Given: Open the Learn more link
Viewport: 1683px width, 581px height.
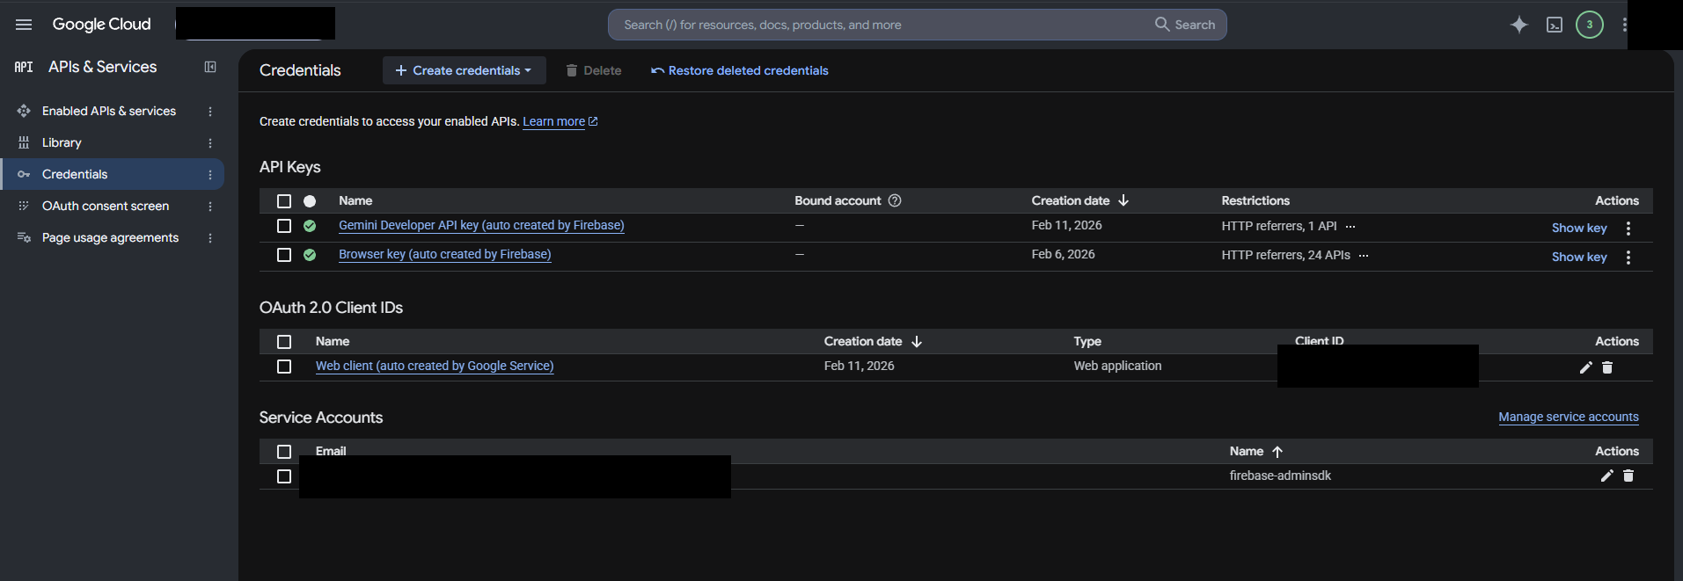Looking at the screenshot, I should point(560,121).
